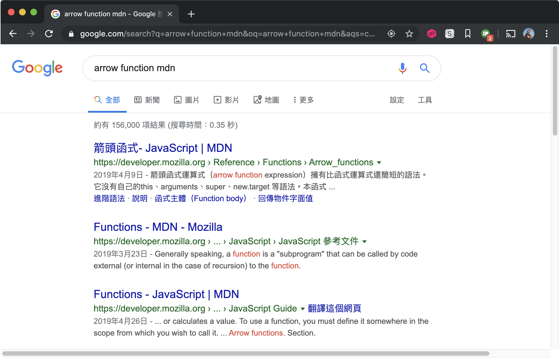The height and width of the screenshot is (358, 559).
Task: Open 設定 settings
Action: [397, 100]
